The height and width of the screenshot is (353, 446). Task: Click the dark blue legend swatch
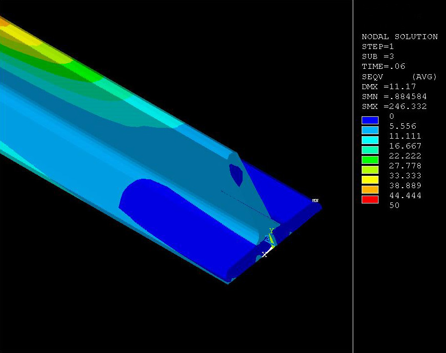click(370, 120)
